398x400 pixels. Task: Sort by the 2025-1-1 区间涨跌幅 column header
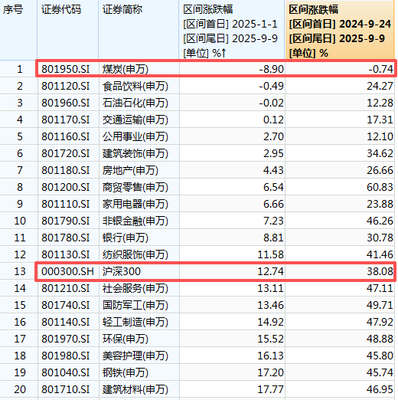232,31
